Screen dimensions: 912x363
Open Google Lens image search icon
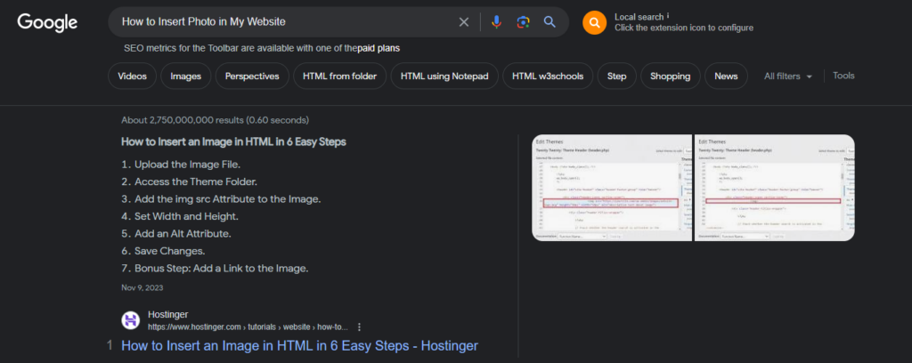(523, 22)
